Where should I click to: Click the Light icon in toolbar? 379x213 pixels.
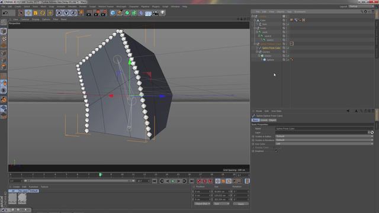(x=162, y=13)
